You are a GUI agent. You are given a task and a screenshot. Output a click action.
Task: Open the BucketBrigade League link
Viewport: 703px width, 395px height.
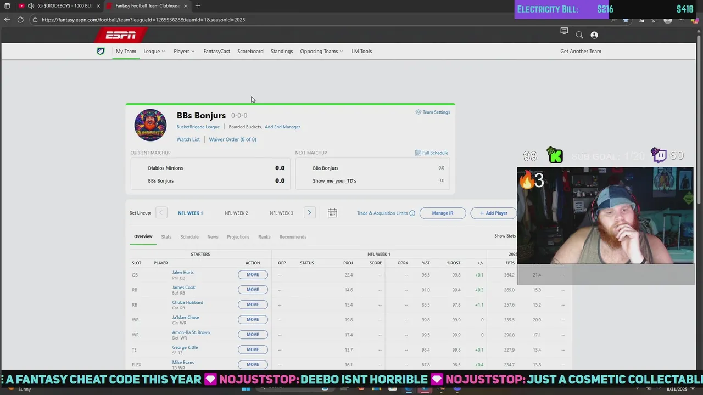pos(198,127)
